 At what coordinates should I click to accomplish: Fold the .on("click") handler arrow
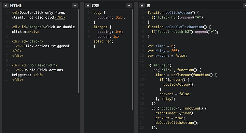click(x=146, y=70)
